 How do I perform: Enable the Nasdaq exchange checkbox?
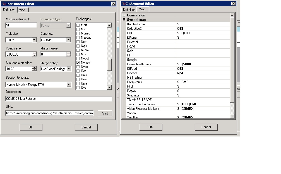click(78, 38)
